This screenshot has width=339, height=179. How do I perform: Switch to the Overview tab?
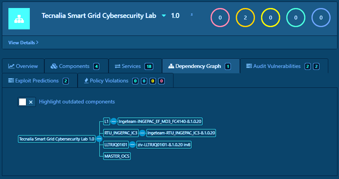point(23,66)
